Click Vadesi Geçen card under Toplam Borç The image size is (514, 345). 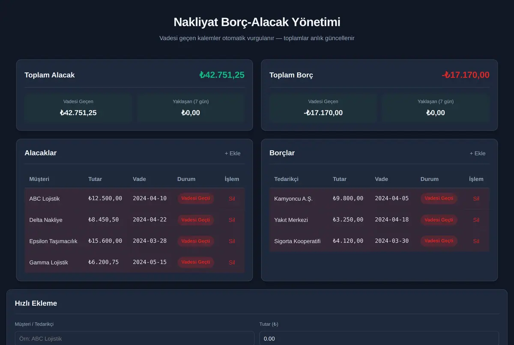pyautogui.click(x=323, y=108)
